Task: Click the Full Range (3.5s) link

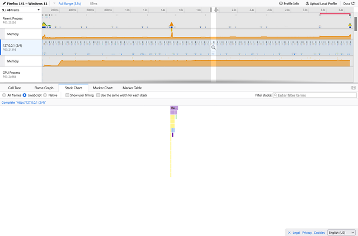Action: (69, 4)
